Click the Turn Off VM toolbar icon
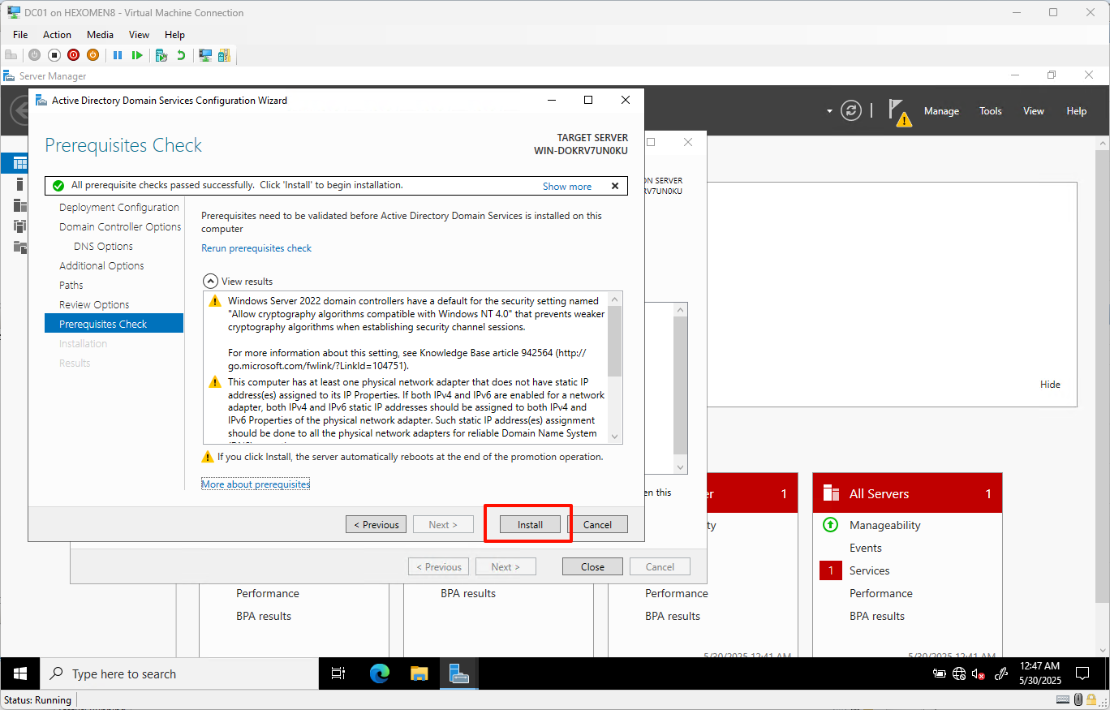The width and height of the screenshot is (1110, 710). click(54, 55)
